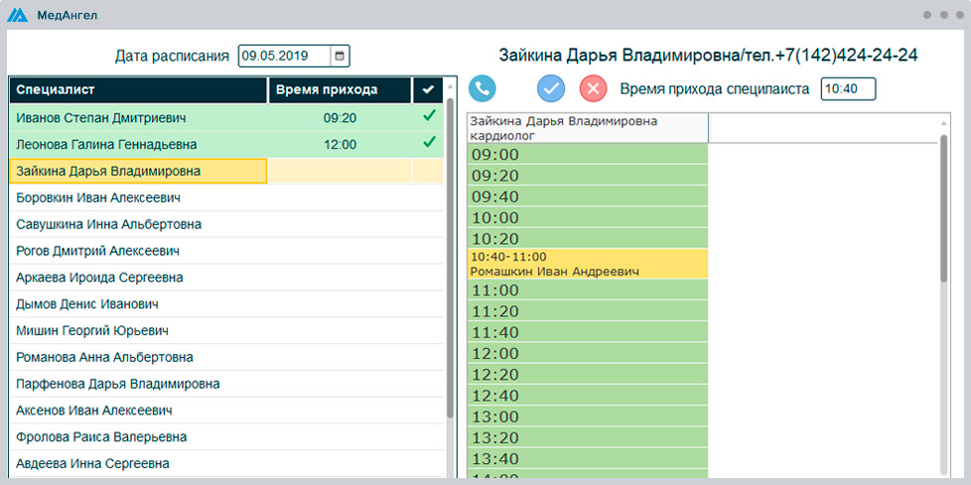Toggle arrival checkmark for Иванов Степан Дмитриевич
The image size is (971, 485).
429,117
